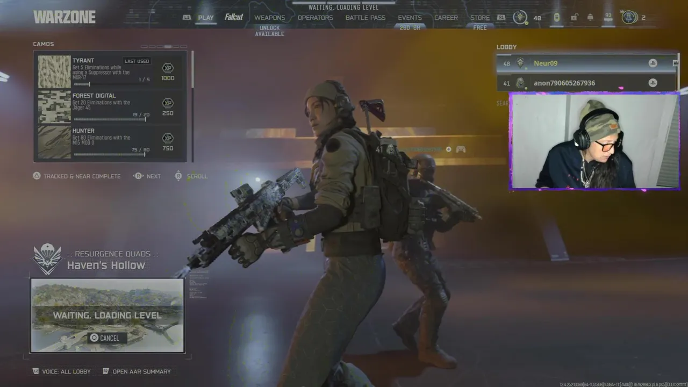Click the LOBBY header label
The height and width of the screenshot is (387, 688).
pos(506,47)
